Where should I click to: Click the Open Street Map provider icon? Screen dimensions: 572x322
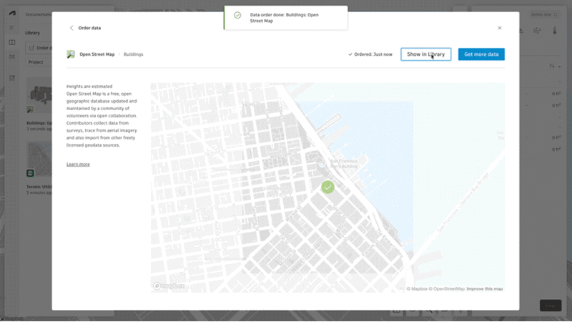(71, 54)
